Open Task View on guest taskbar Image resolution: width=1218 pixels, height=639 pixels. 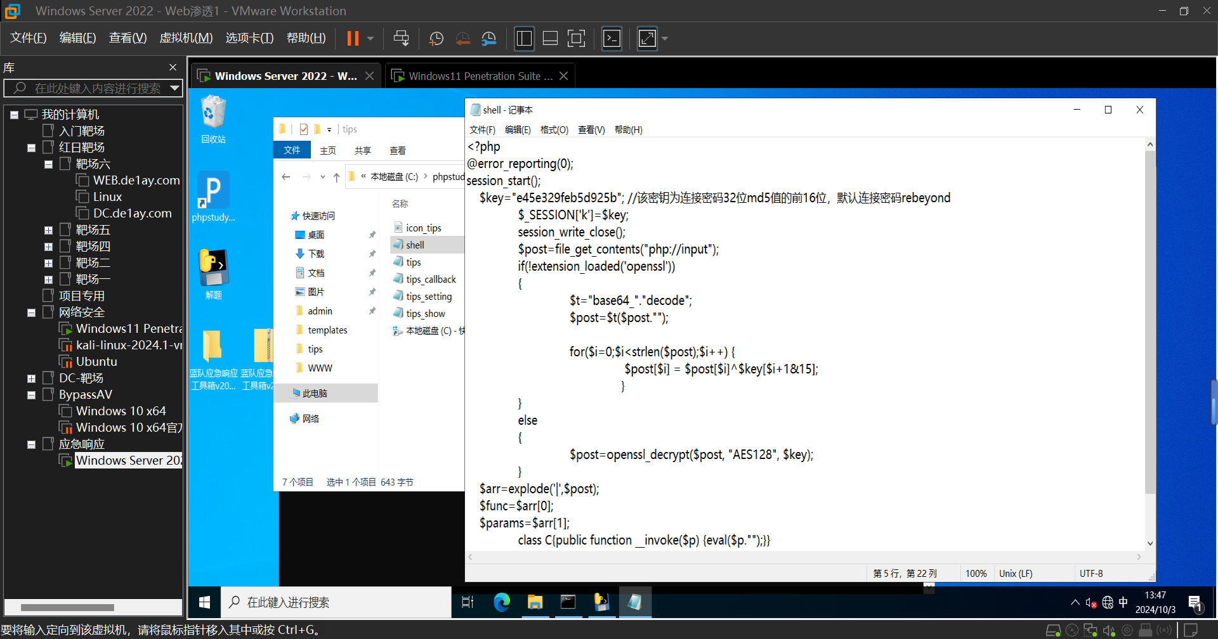tap(468, 602)
